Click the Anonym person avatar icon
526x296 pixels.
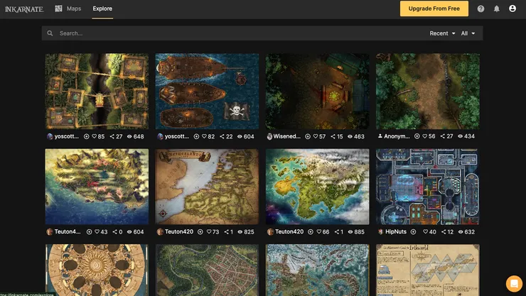(380, 136)
